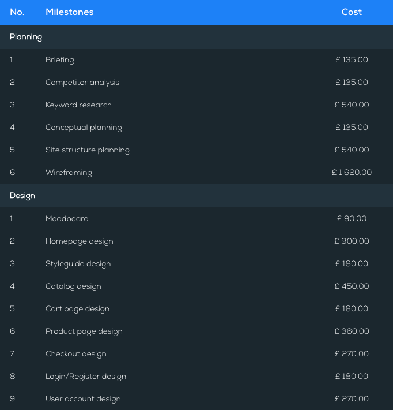Select the Login/Register design milestone
This screenshot has width=393, height=410.
86,377
